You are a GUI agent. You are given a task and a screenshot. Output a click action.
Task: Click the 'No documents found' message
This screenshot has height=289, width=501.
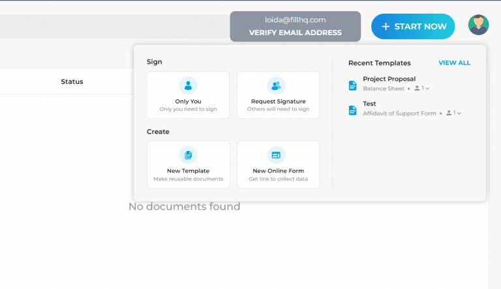pyautogui.click(x=185, y=206)
